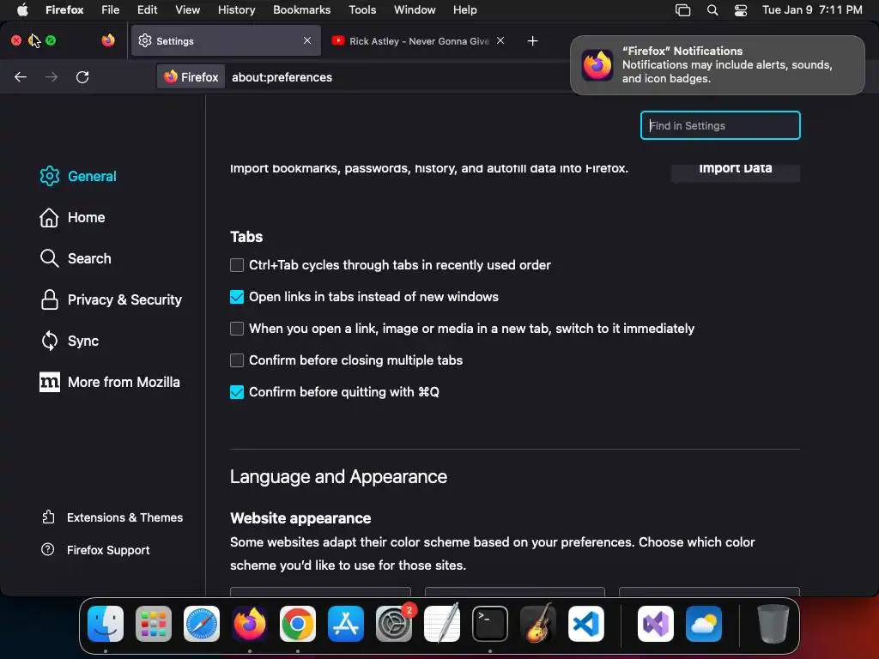Open Extensions & Themes
The height and width of the screenshot is (659, 879).
click(x=112, y=517)
